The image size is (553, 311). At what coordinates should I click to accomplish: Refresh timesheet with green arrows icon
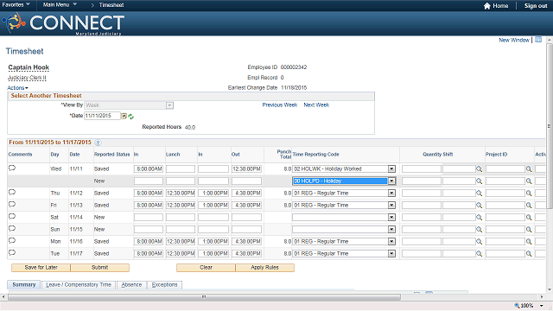(131, 117)
